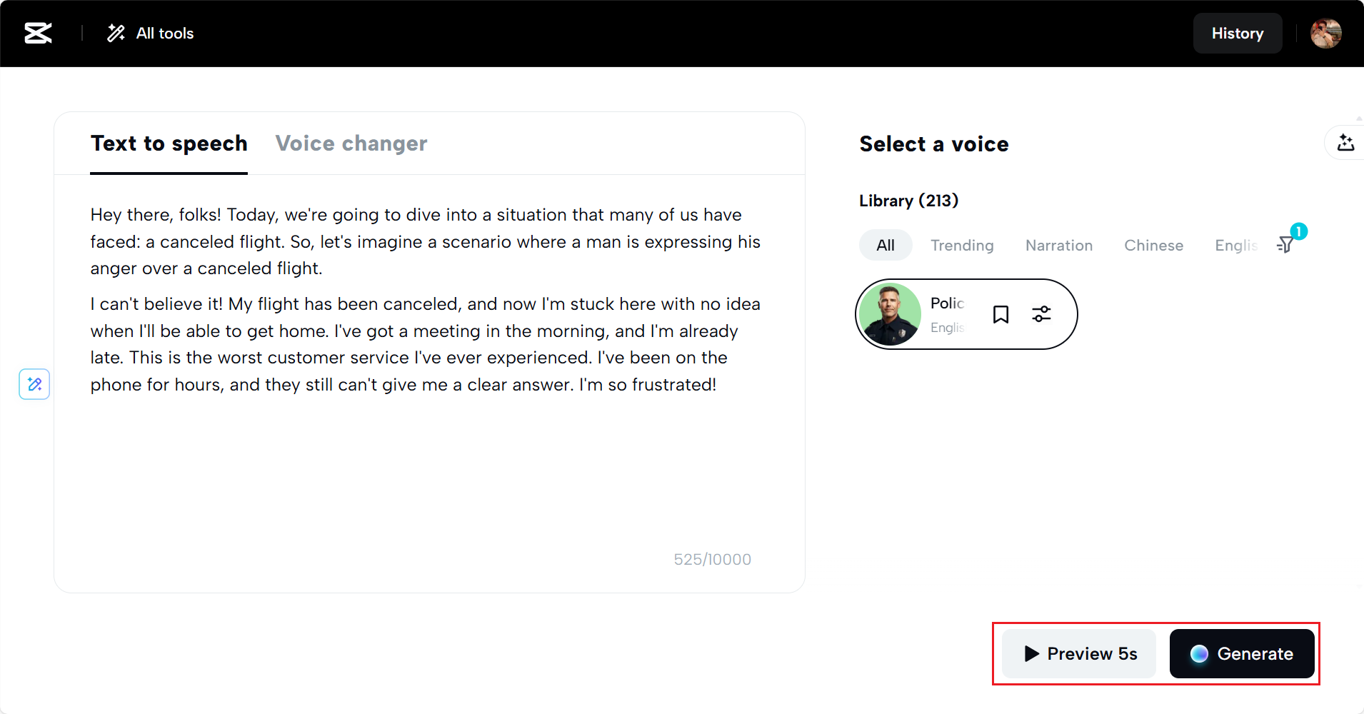
Task: Select the Text to speech tab
Action: (169, 144)
